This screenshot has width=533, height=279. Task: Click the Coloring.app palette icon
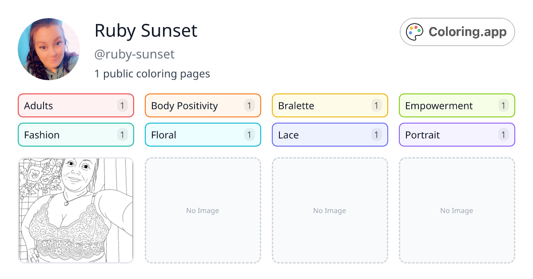click(415, 31)
